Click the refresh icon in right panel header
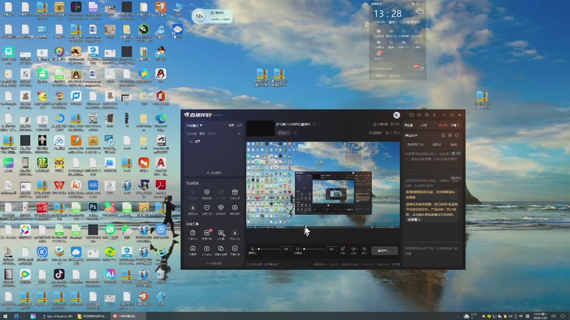570x320 pixels. [x=457, y=135]
